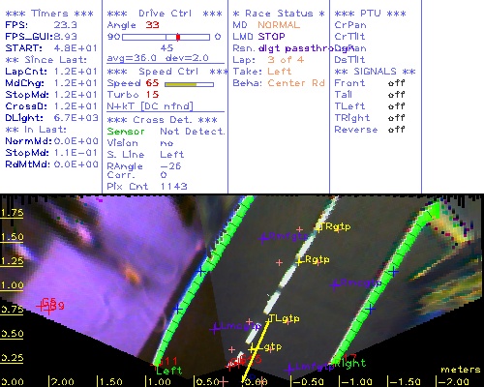Click the red marker on Angle slider
Viewport: 484px width, 387px height.
pos(178,37)
